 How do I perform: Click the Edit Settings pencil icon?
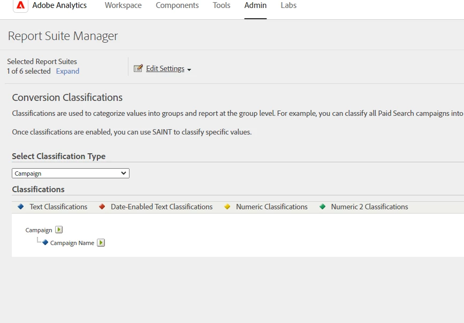138,68
